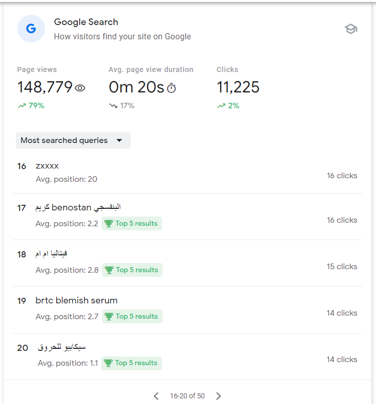Click the trophy icon on query 17

pos(108,224)
